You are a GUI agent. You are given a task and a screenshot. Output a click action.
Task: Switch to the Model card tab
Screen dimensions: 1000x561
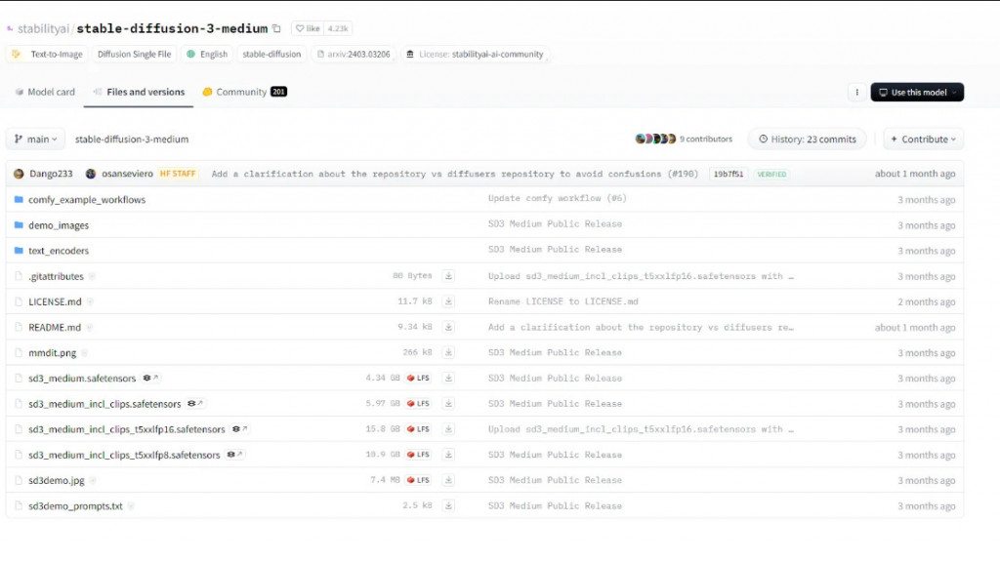(45, 92)
